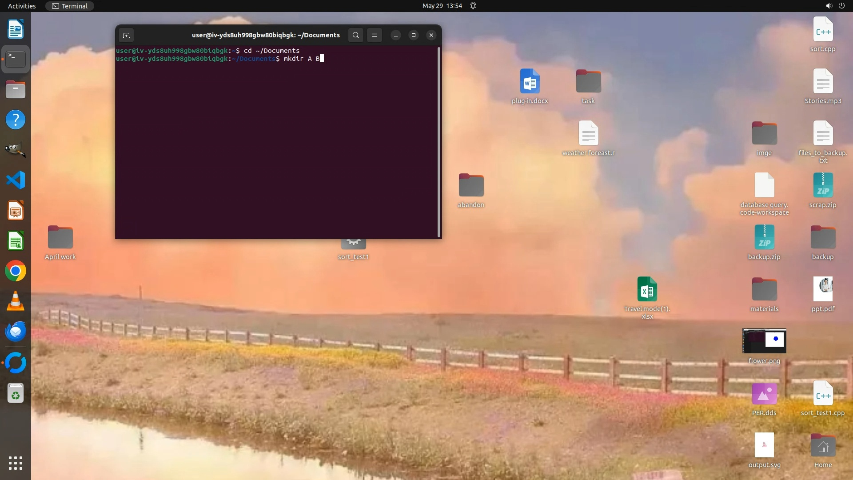
Task: Click the terminal scrollbar
Action: click(x=439, y=142)
